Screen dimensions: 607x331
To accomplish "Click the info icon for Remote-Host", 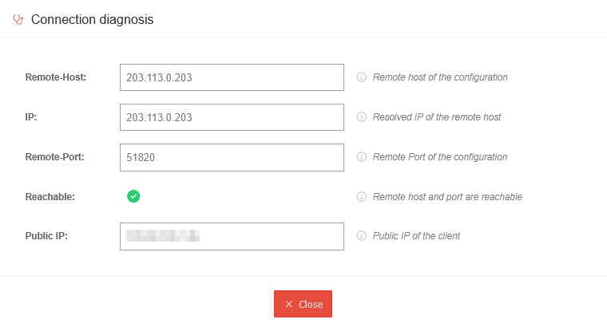I will (x=361, y=77).
